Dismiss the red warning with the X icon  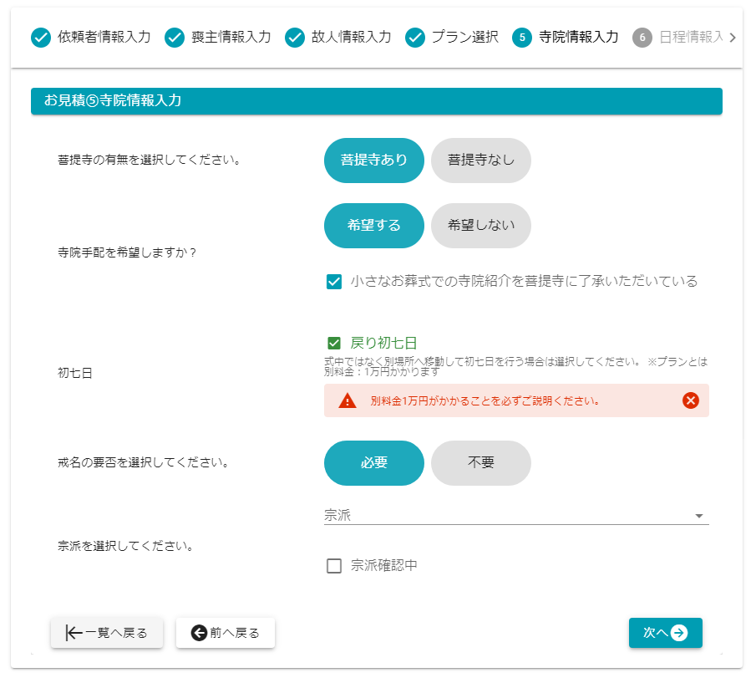pos(691,400)
